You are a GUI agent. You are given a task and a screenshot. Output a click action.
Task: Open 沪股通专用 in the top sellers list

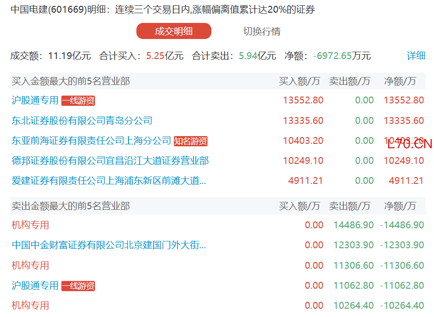tap(35, 285)
